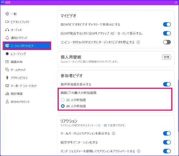Viewport: 179px width, 156px height.
Task: Click the アクセシビリティ person icon
Action: 7,77
